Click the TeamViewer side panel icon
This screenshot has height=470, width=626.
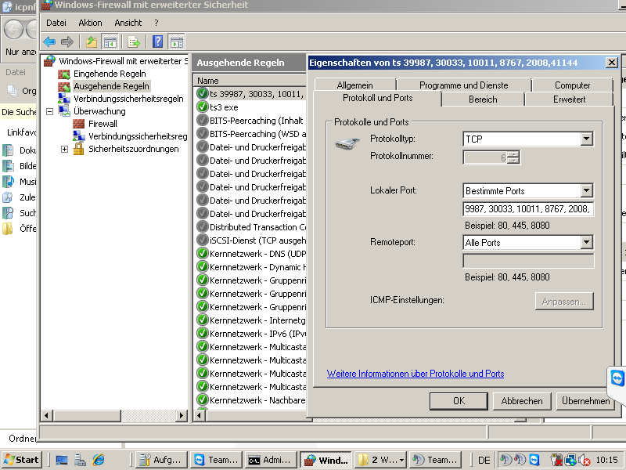coord(617,378)
